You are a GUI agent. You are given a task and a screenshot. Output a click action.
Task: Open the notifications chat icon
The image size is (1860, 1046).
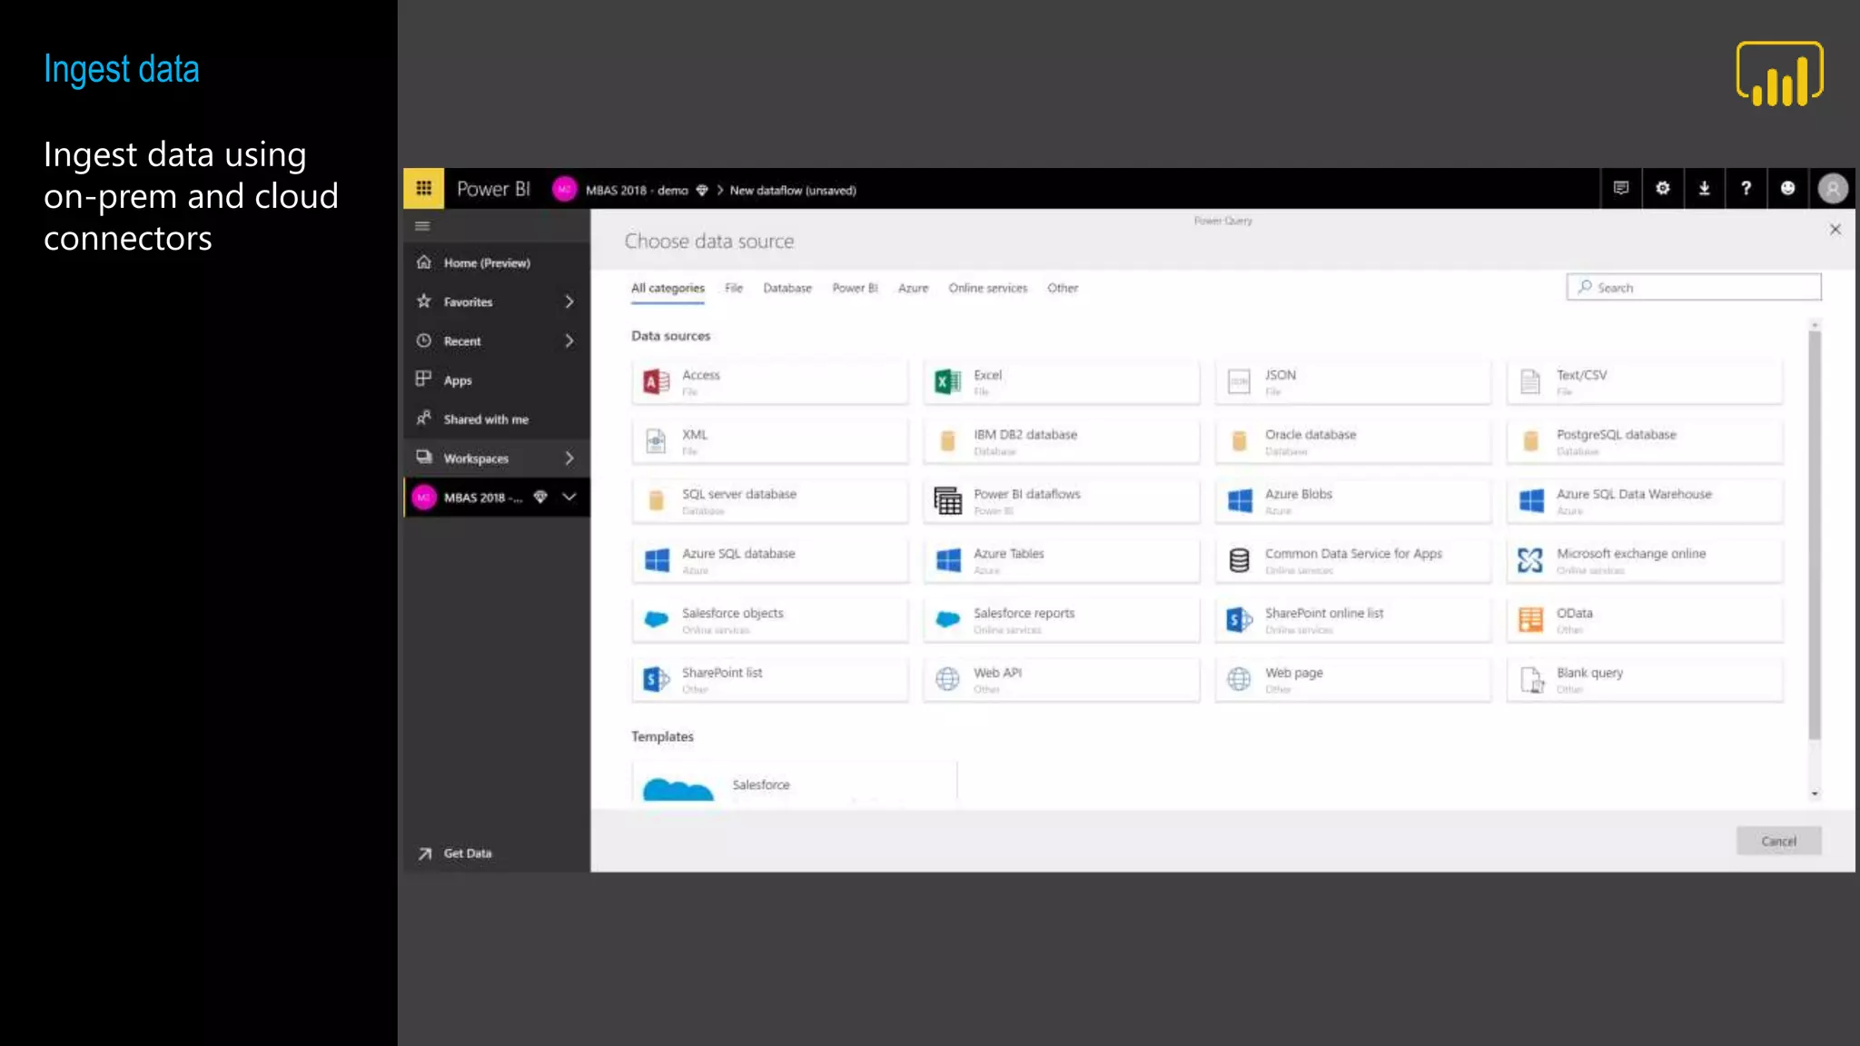(1620, 188)
